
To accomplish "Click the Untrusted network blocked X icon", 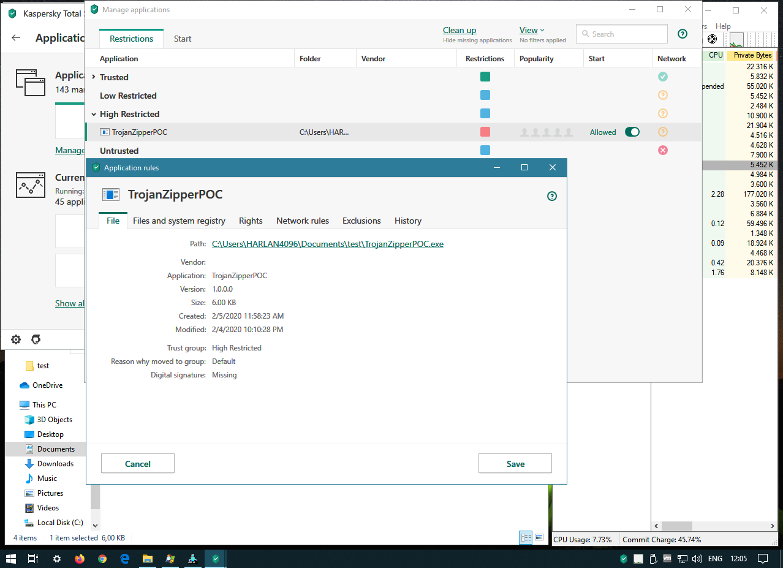I will [x=662, y=150].
